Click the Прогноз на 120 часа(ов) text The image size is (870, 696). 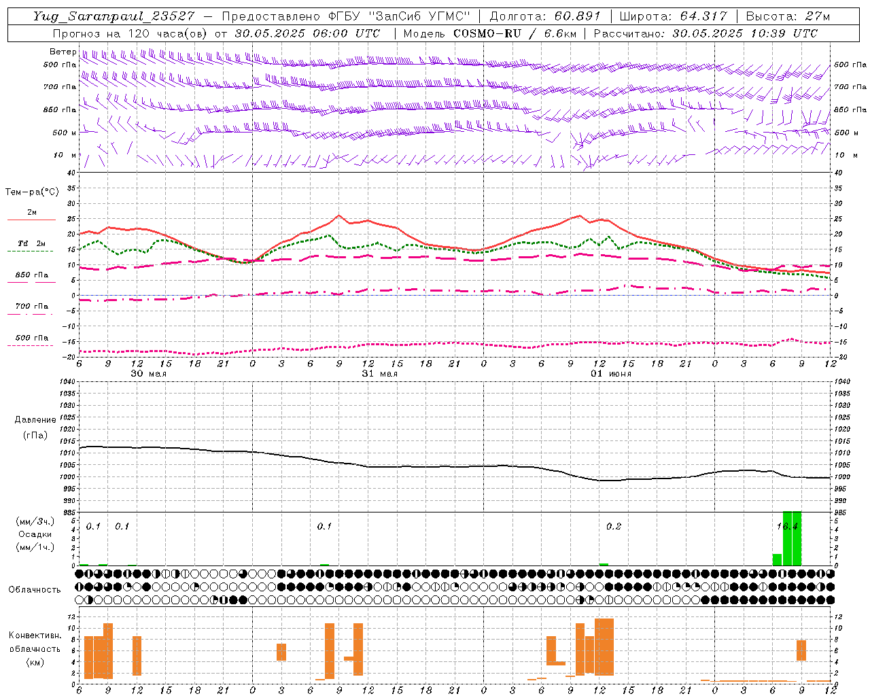point(131,33)
